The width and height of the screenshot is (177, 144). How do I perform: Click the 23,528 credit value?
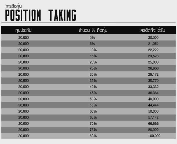tap(153, 56)
